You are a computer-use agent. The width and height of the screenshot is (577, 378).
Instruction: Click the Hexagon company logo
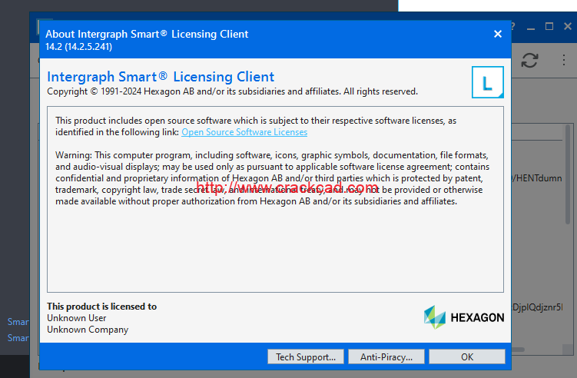(463, 317)
